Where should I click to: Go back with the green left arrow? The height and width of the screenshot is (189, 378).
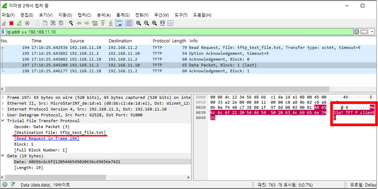[x=79, y=23]
